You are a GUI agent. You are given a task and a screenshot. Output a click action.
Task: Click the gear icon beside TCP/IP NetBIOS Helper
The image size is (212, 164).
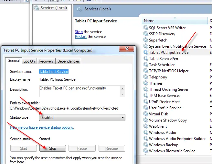tap(146, 71)
